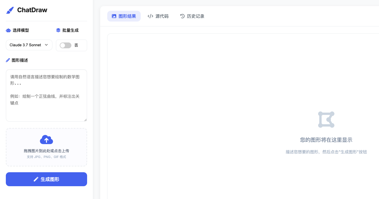Click the ChatDraw title text
The image size is (379, 199).
[x=32, y=10]
